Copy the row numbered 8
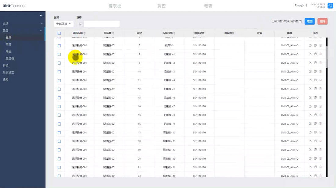 click(315, 54)
